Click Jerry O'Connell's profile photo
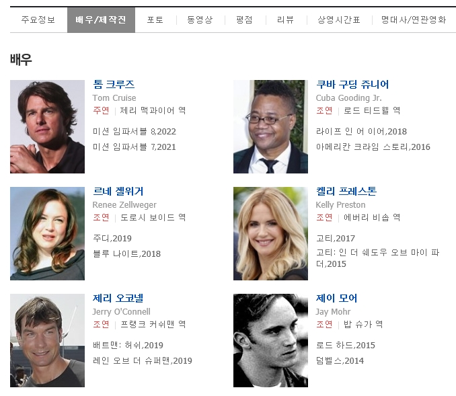 pyautogui.click(x=47, y=340)
